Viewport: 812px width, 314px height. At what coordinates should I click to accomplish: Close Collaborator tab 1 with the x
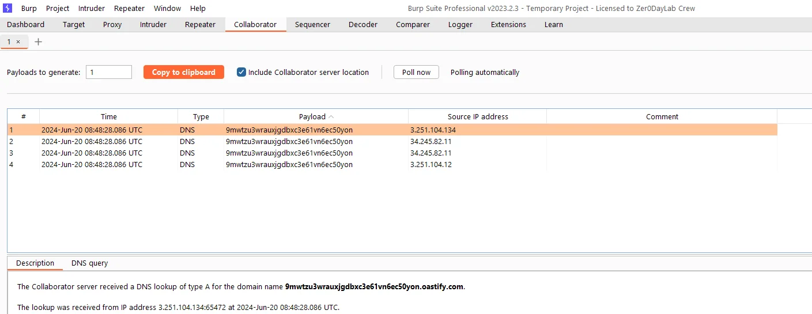(18, 41)
